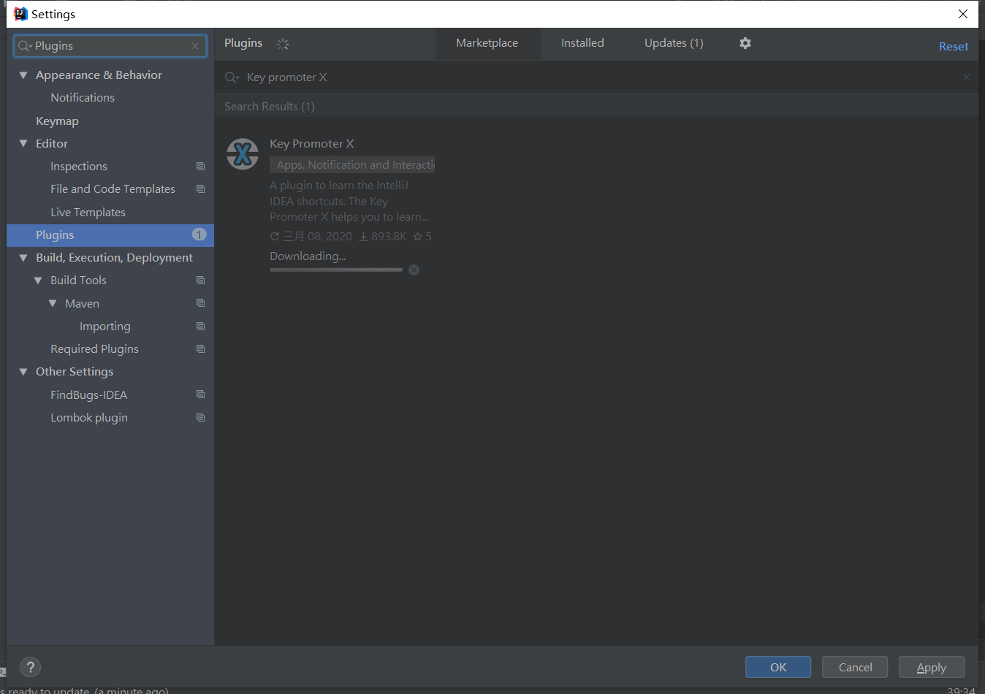Viewport: 985px width, 694px height.
Task: Clear the Key promoter X marketplace search
Action: point(967,77)
